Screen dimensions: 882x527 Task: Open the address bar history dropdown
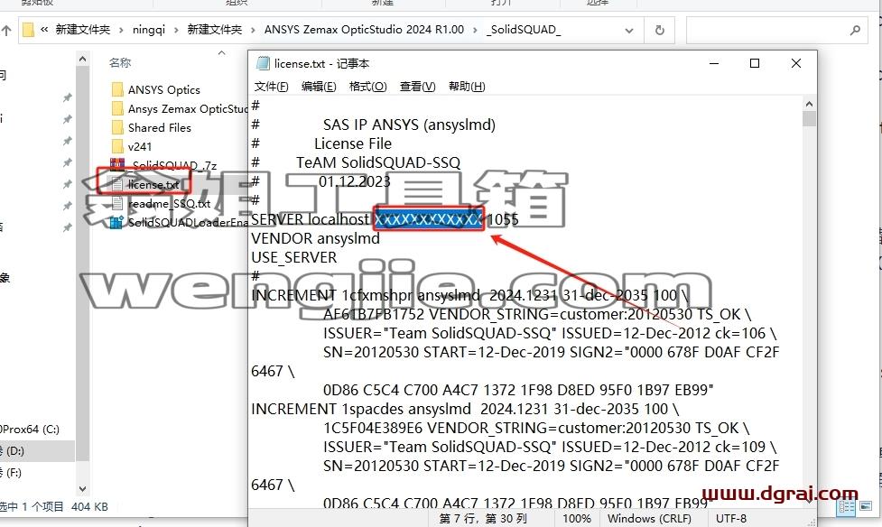(x=629, y=31)
